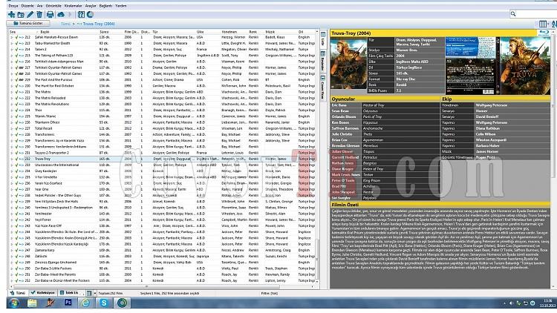This screenshot has height=313, width=557.
Task: Open Photoshop from the taskbar
Action: (x=68, y=303)
